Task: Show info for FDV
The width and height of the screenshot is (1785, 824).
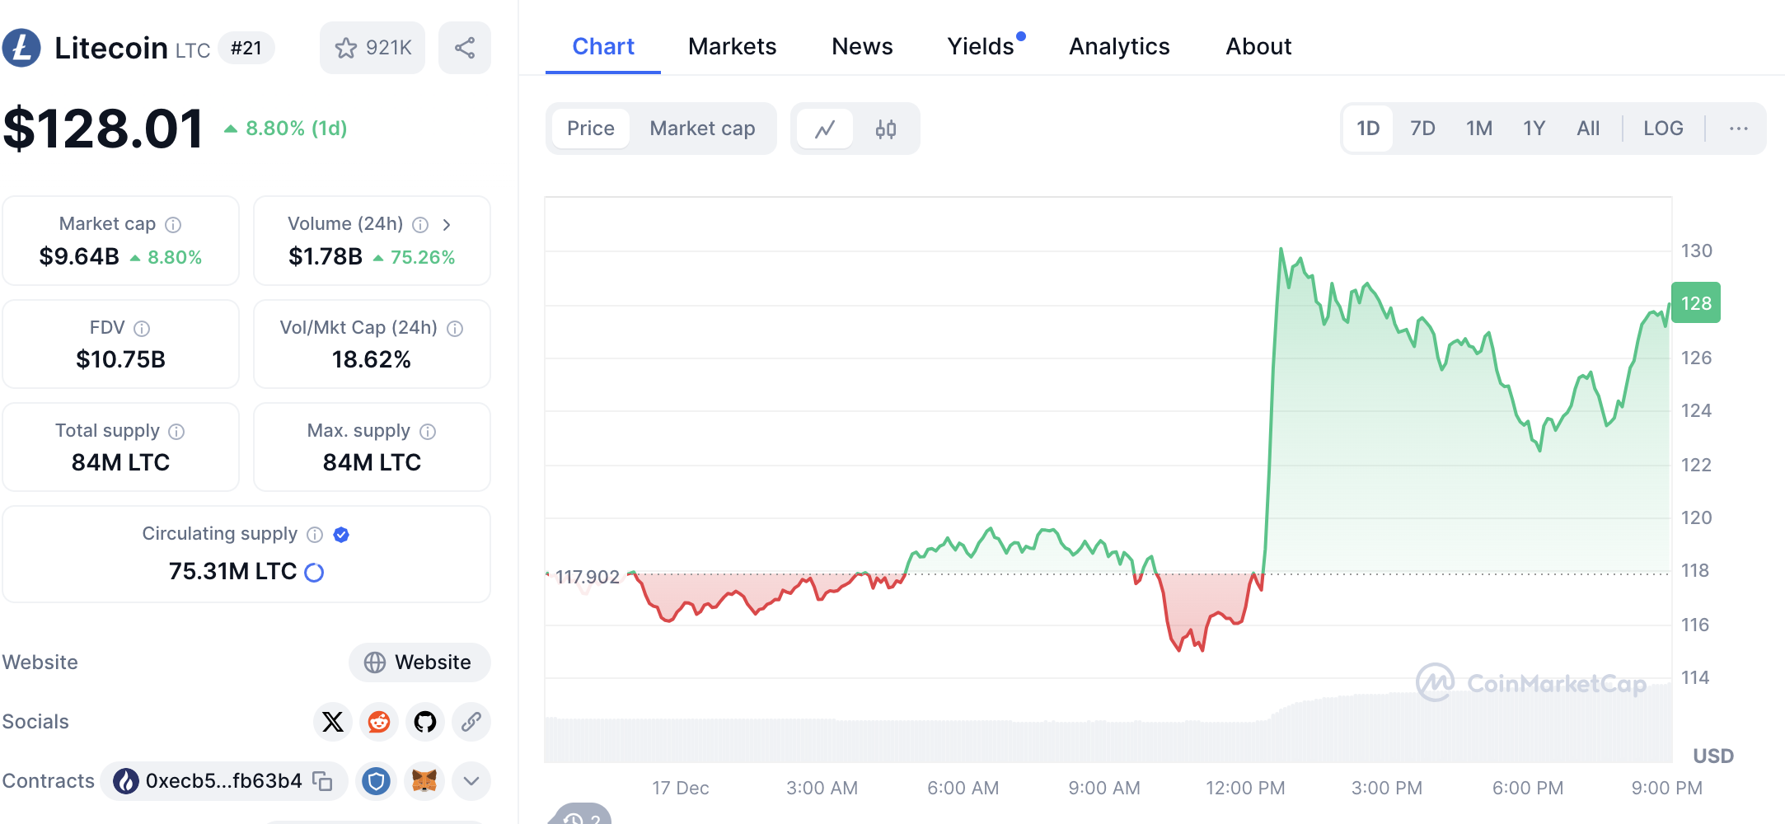Action: 142,329
